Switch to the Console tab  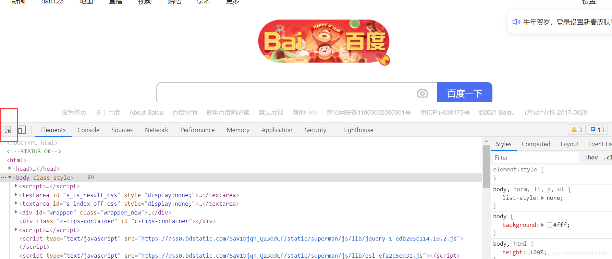pos(88,130)
